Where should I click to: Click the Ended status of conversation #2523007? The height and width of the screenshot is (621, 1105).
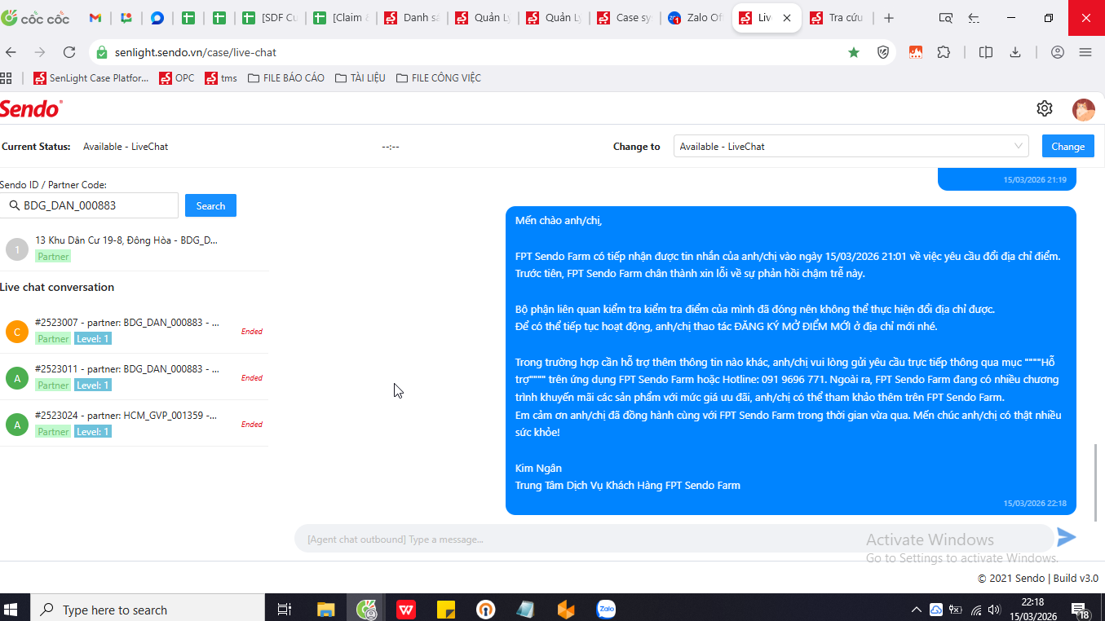pyautogui.click(x=252, y=332)
